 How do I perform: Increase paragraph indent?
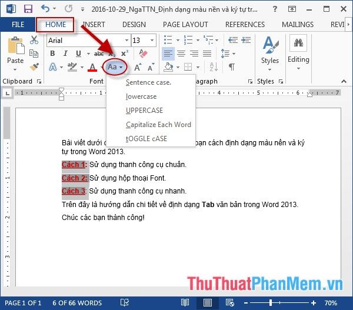pyautogui.click(x=246, y=40)
